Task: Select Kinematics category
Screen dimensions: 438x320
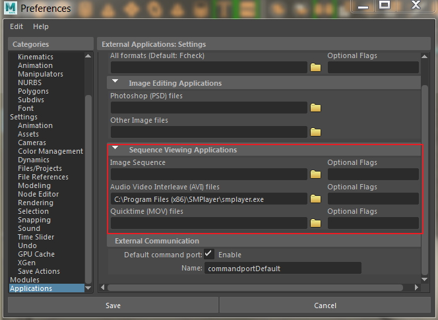Action: click(36, 57)
